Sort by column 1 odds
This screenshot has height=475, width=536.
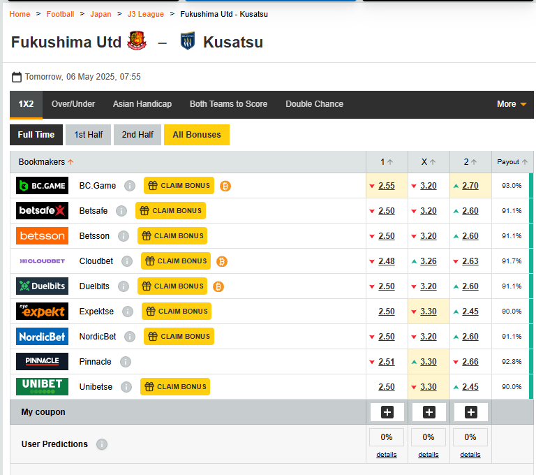coord(387,162)
